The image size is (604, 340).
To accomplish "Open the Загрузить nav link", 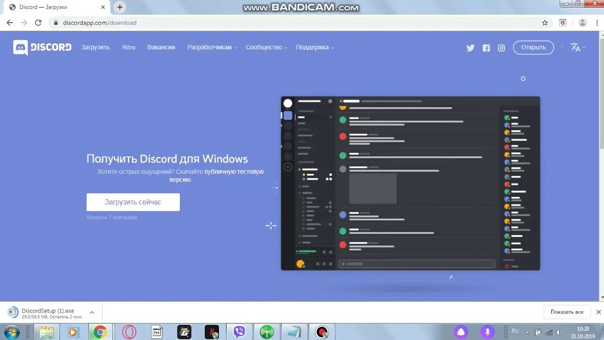I will [x=95, y=47].
